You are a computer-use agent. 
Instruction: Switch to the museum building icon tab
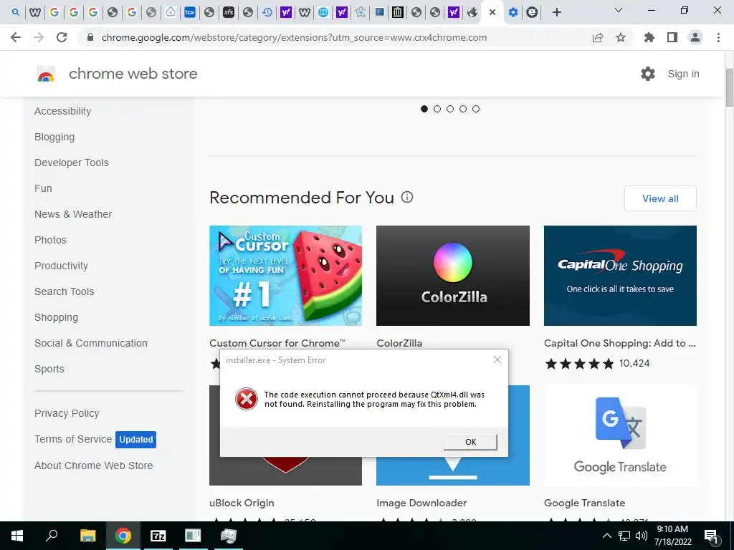pyautogui.click(x=397, y=12)
